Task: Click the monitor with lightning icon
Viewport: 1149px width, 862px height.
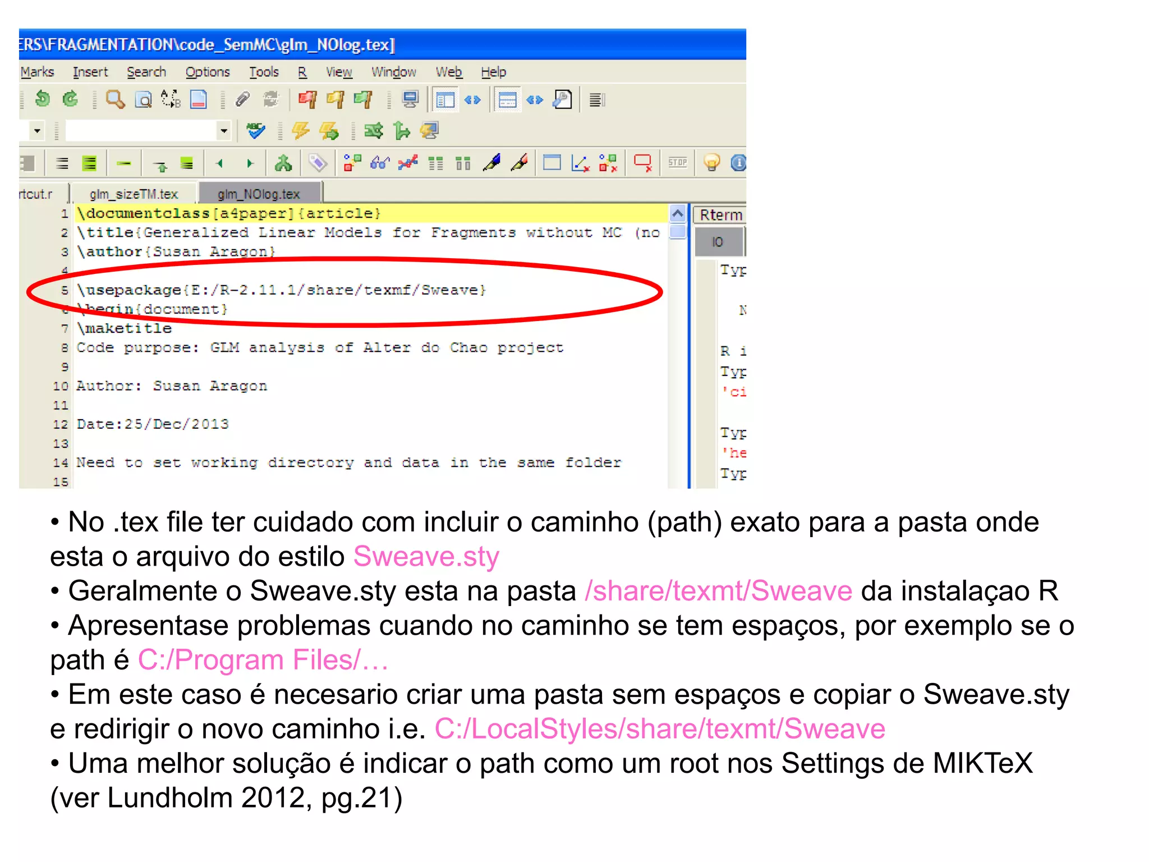Action: pyautogui.click(x=430, y=131)
